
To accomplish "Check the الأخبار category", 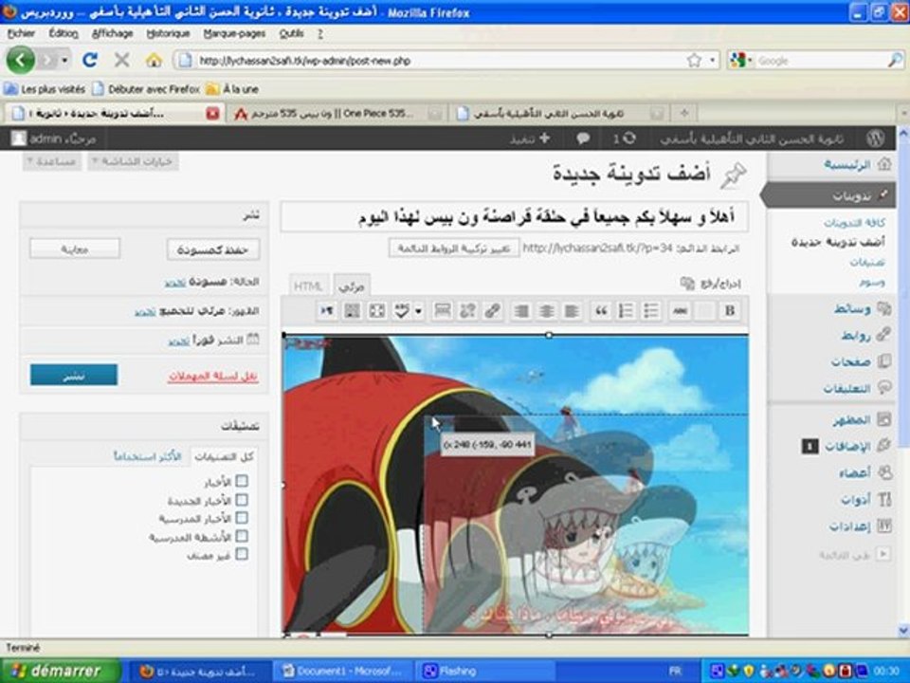I will 242,481.
